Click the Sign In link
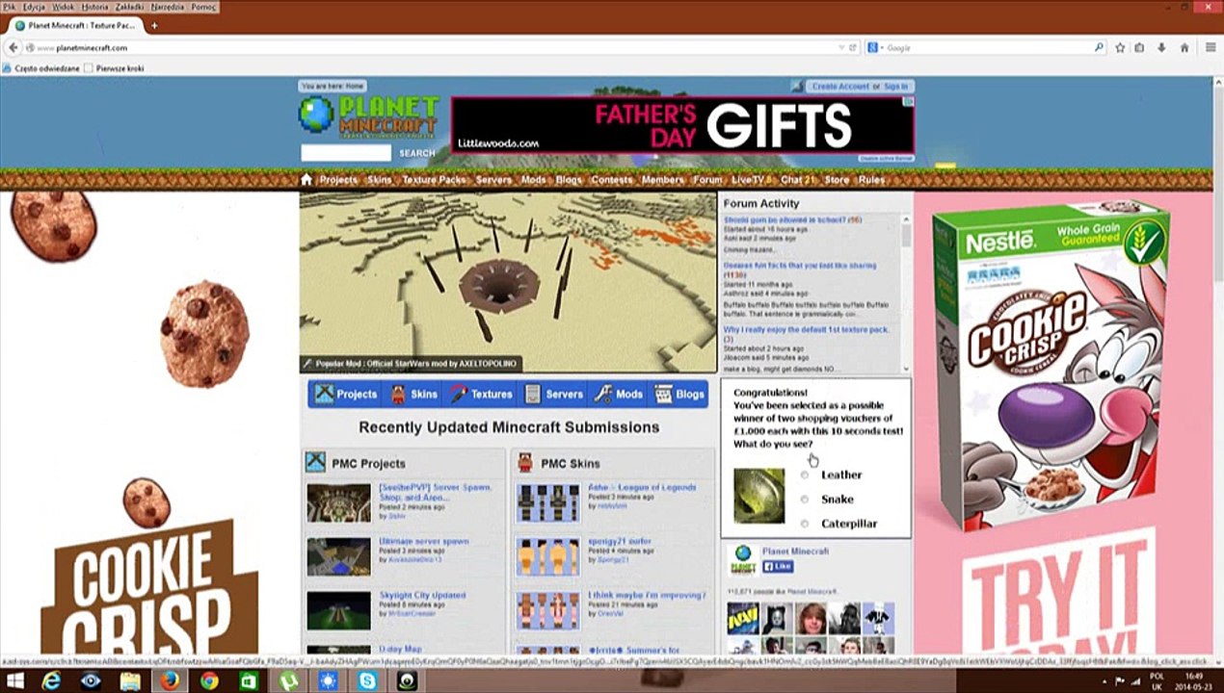The image size is (1224, 693). click(x=895, y=87)
